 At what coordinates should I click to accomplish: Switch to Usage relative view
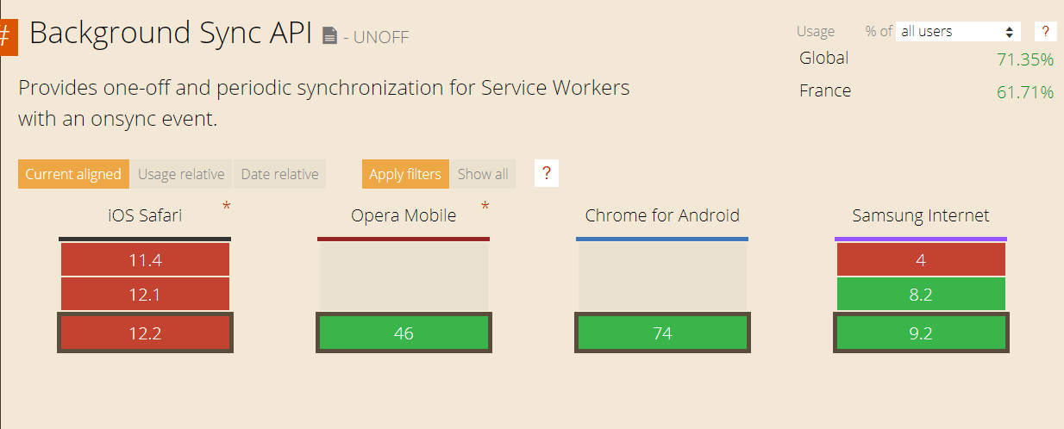tap(181, 174)
